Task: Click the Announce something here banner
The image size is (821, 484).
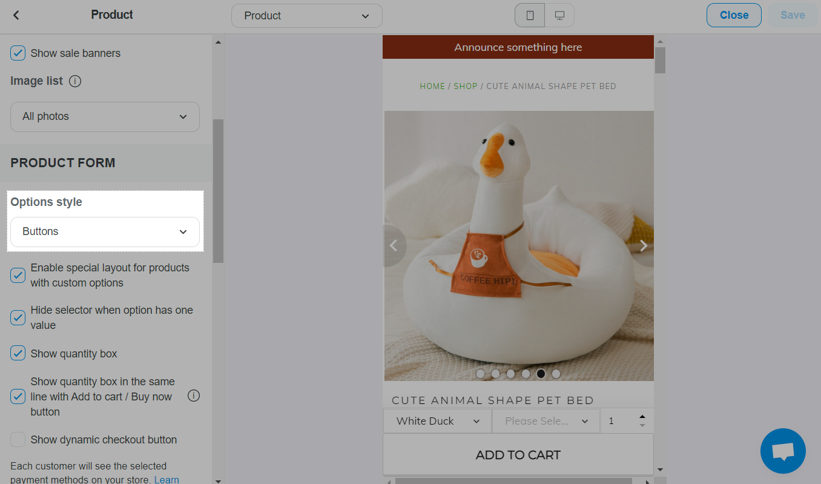Action: click(x=518, y=47)
